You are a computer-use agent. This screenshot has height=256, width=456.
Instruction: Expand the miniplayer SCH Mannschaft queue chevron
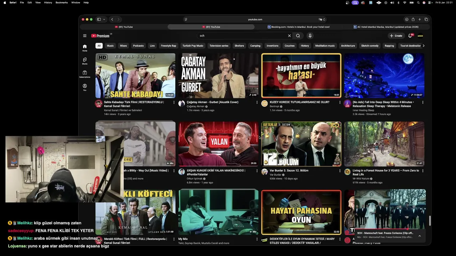[x=419, y=236]
